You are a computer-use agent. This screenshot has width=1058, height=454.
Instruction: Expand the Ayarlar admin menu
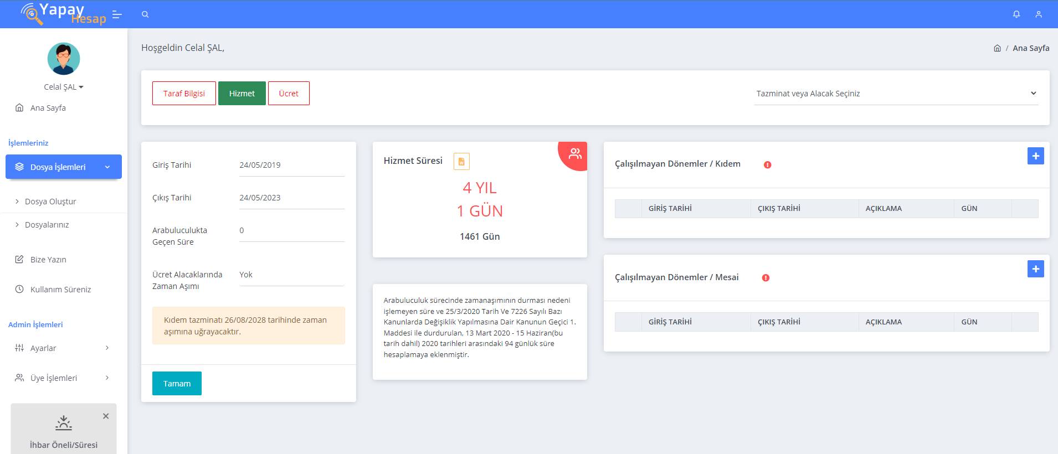pos(63,348)
